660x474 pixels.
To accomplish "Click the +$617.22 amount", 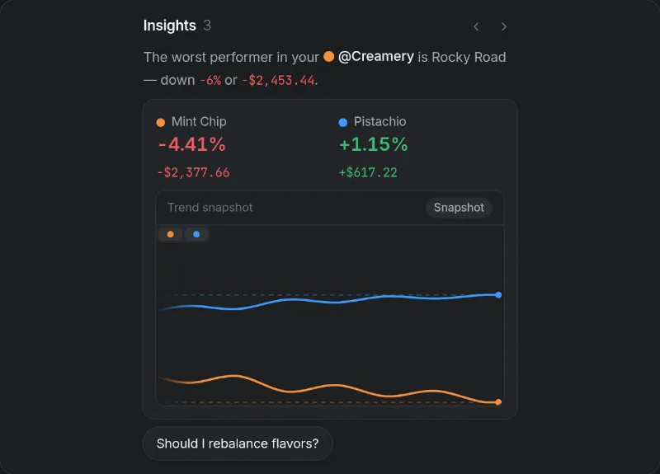I will click(368, 172).
